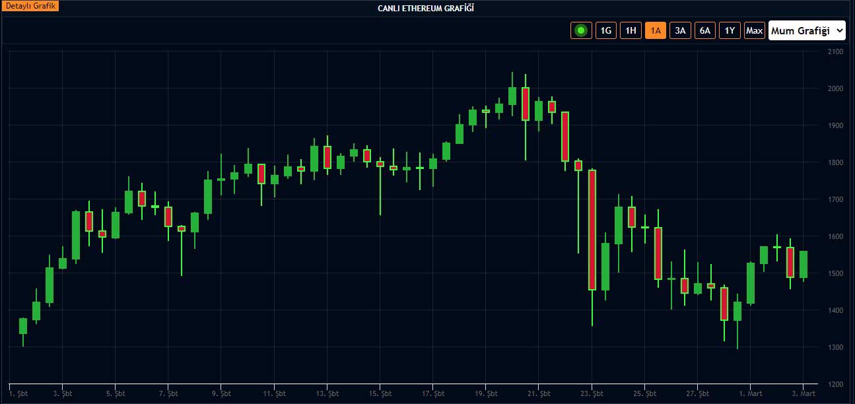
Task: Click the 25. Şbt date label
Action: click(x=644, y=393)
